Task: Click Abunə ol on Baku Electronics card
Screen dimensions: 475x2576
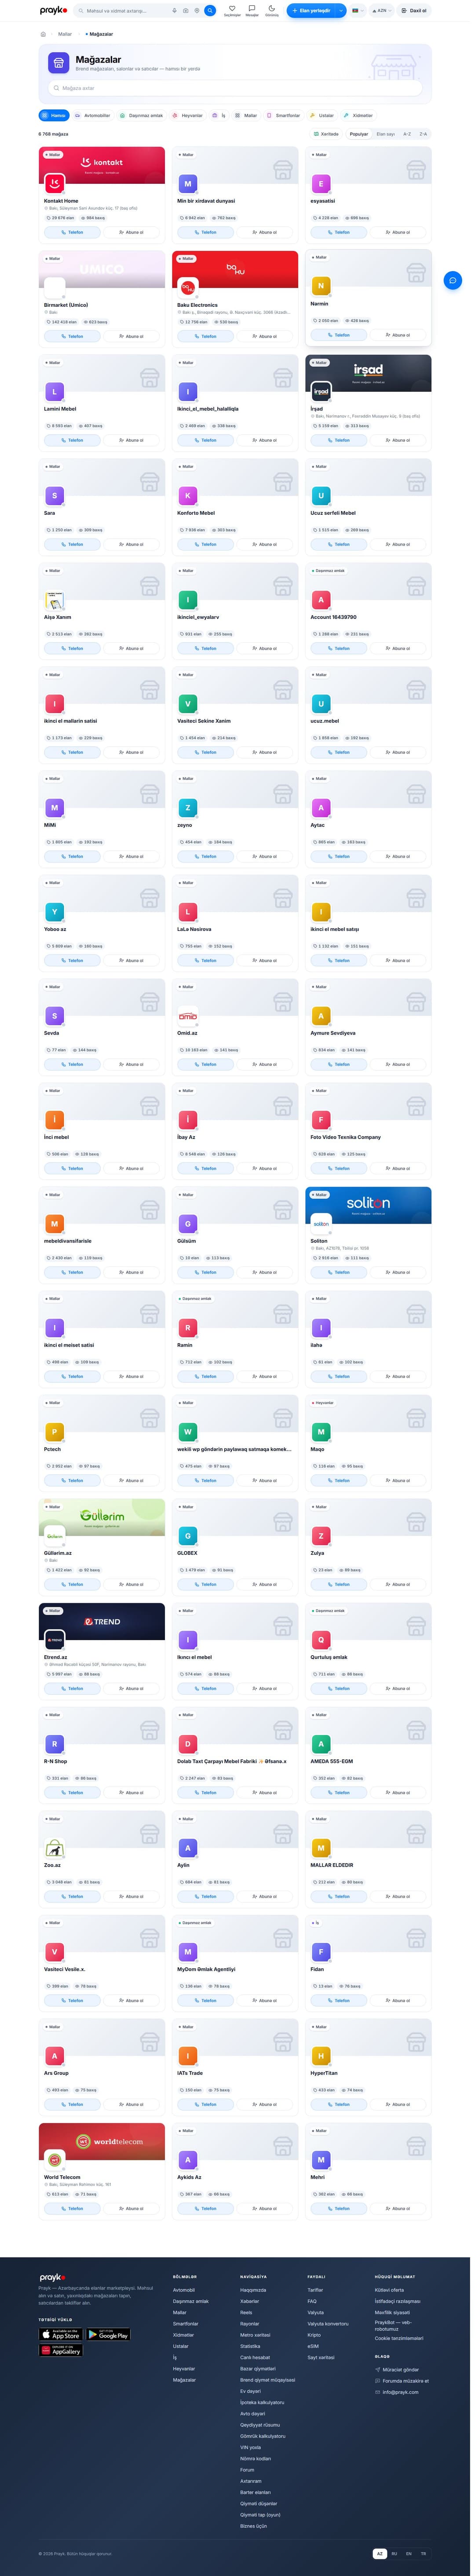Action: coord(263,336)
